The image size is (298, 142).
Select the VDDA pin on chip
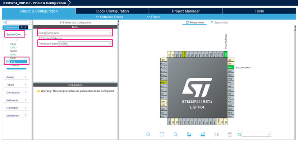(164, 105)
